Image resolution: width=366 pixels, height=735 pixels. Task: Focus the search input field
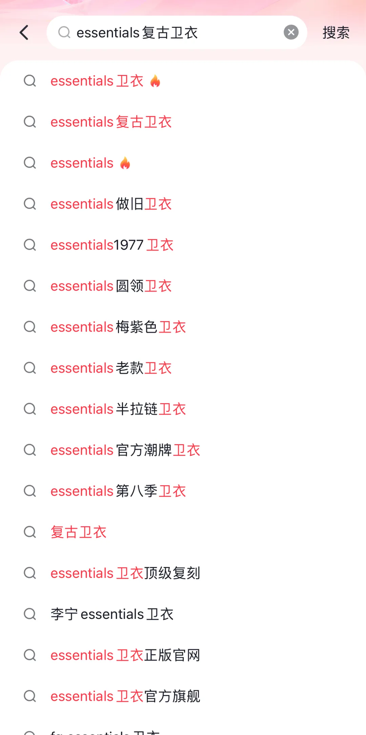pyautogui.click(x=177, y=33)
